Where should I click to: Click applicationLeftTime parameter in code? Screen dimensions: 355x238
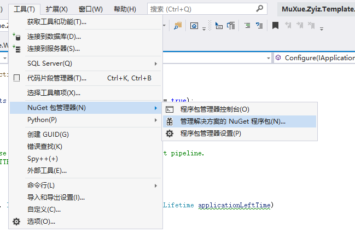[234, 205]
